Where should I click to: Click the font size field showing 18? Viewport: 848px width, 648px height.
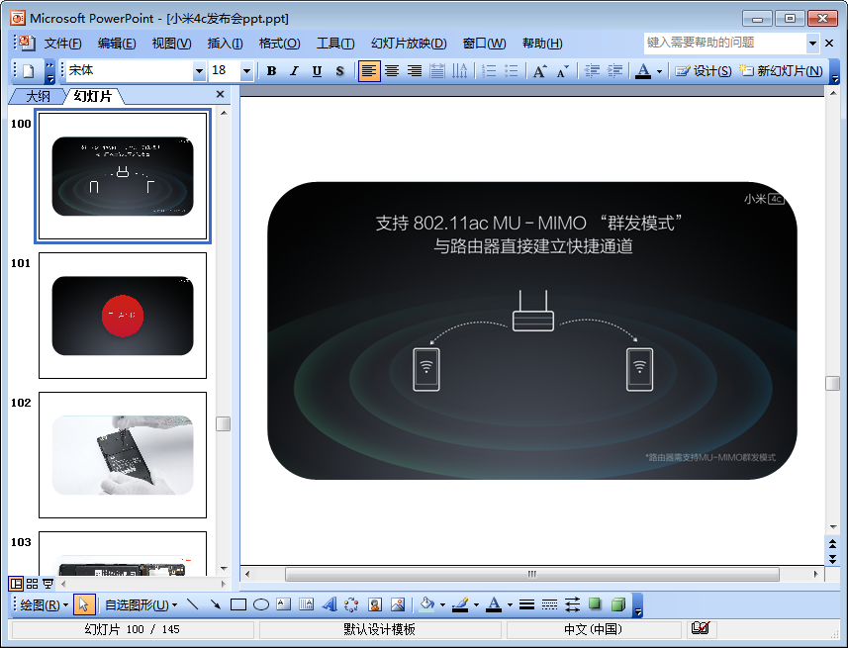click(x=225, y=71)
